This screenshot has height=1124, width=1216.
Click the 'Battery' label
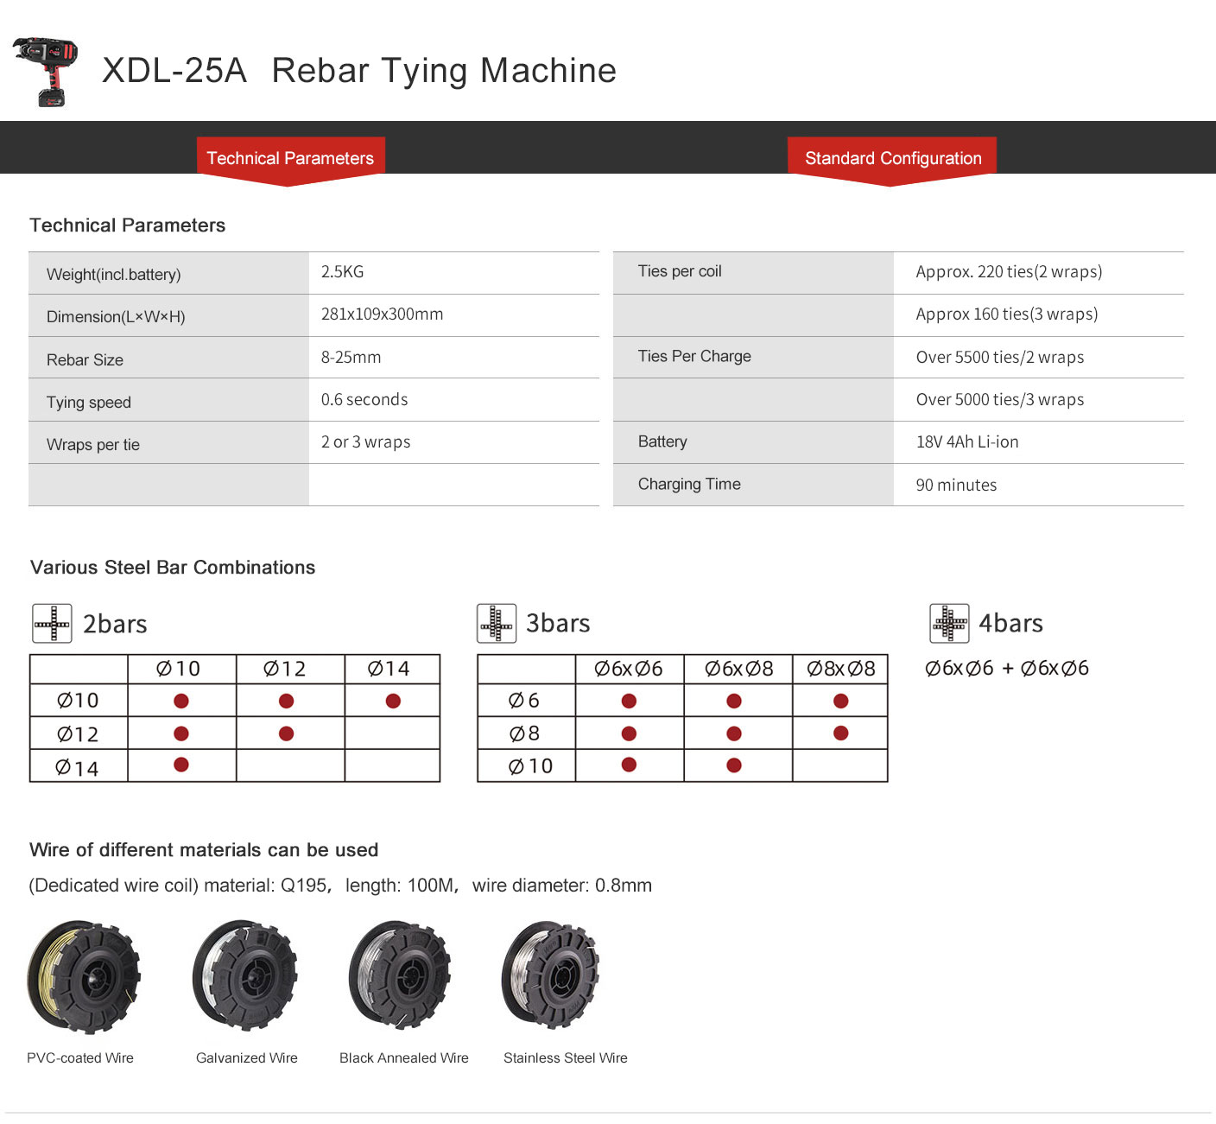(662, 441)
